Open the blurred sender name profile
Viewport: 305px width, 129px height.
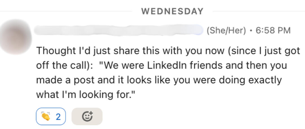click(x=119, y=30)
